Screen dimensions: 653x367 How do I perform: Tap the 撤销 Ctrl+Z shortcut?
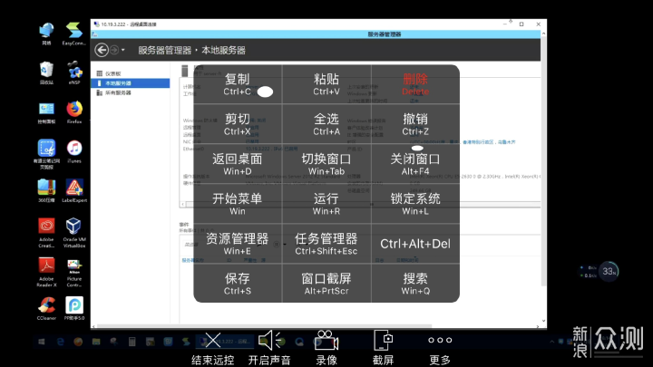click(415, 124)
